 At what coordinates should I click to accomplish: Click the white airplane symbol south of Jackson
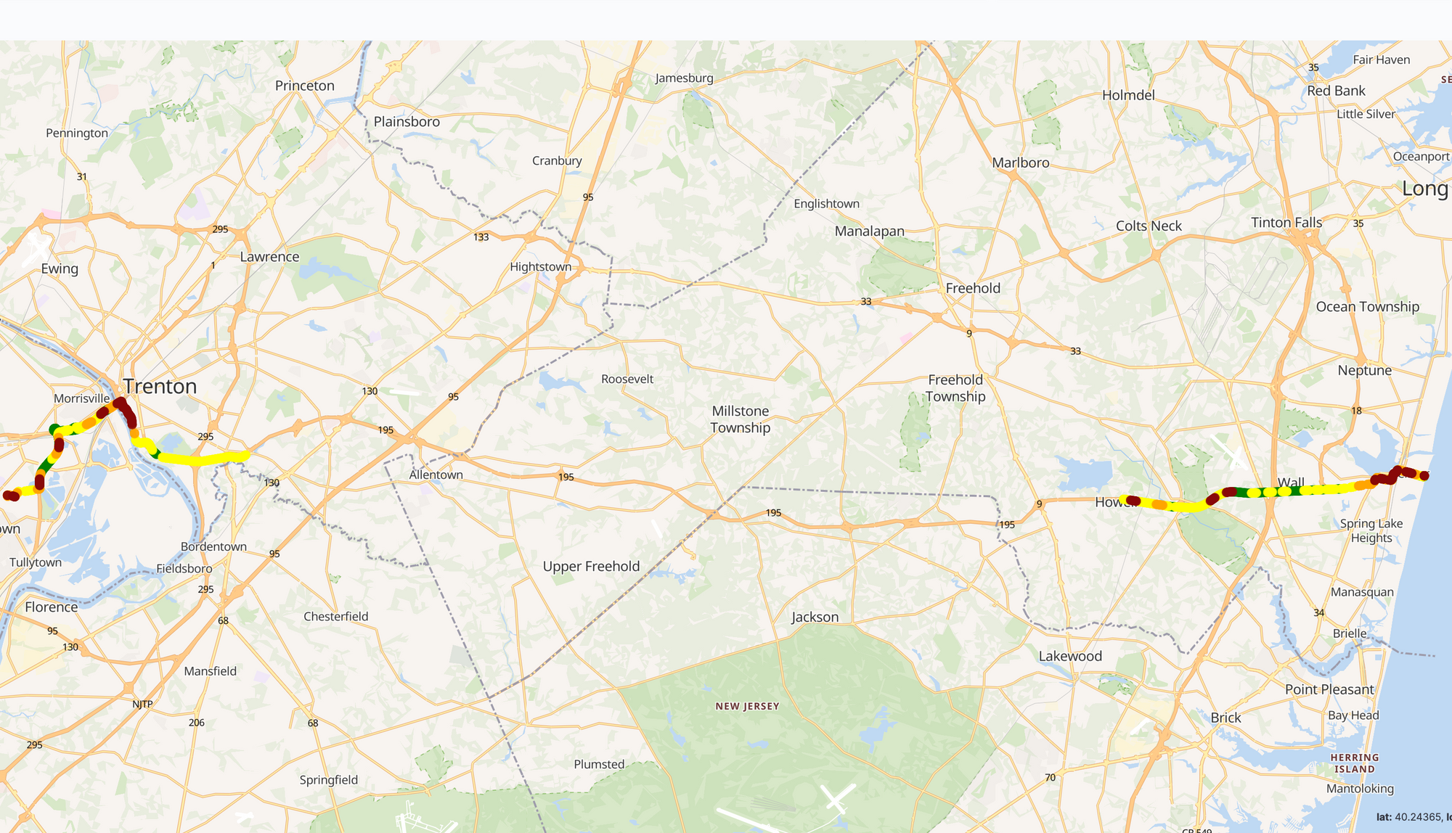point(838,799)
